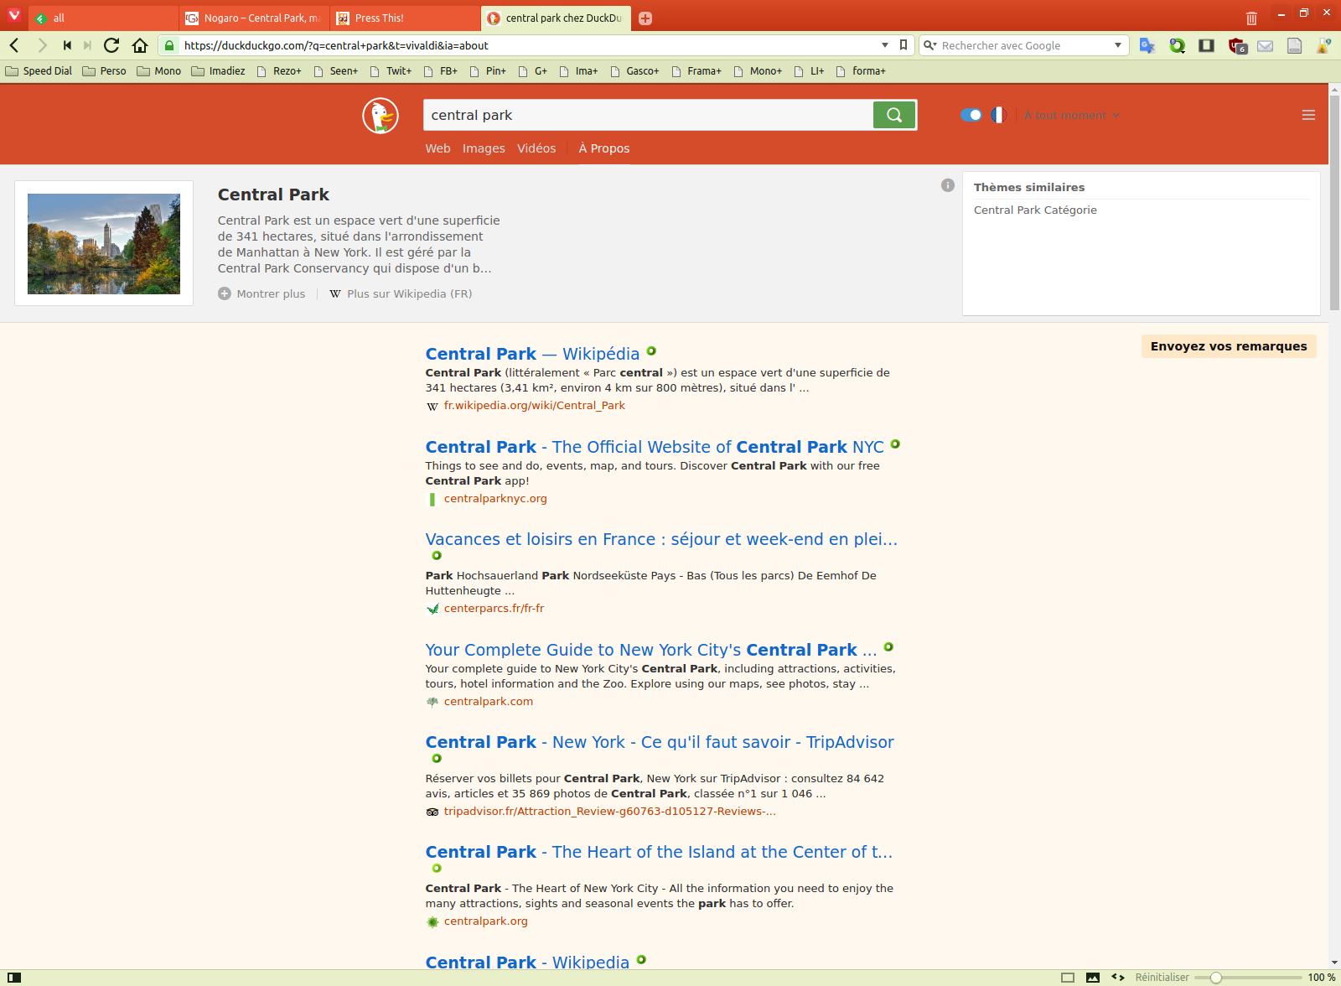Screen dimensions: 1341x986
Task: Open the mail envelope extension
Action: [x=1266, y=46]
